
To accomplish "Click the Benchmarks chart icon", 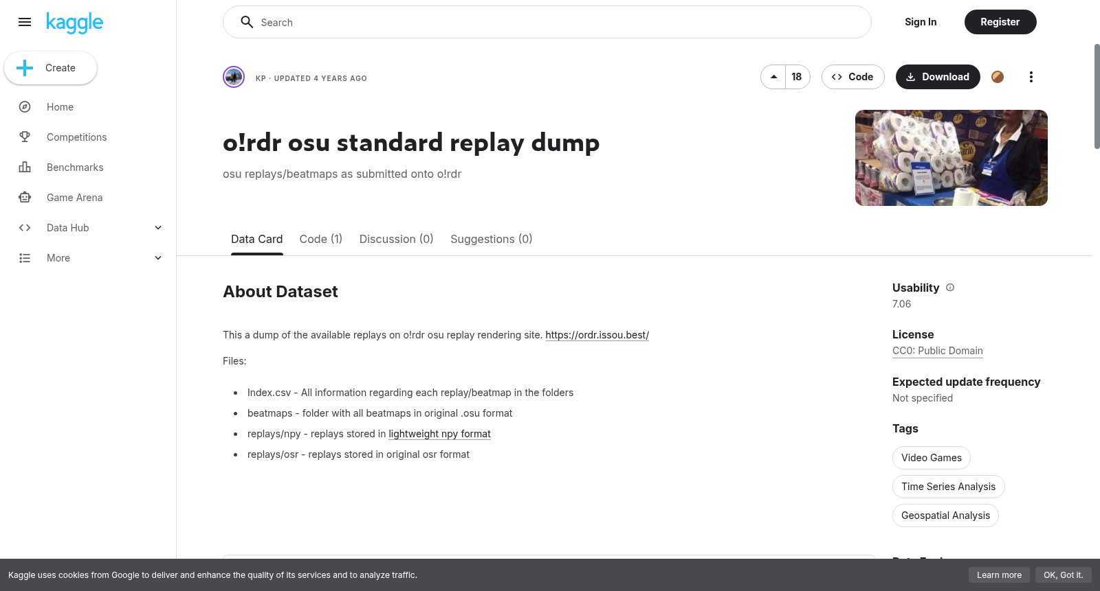I will coord(25,167).
